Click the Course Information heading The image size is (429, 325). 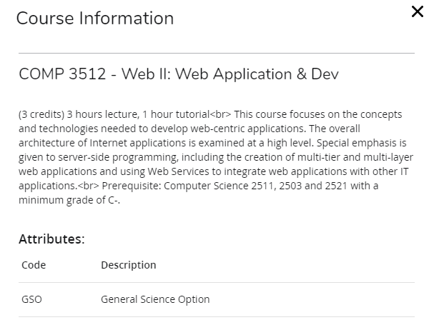95,19
